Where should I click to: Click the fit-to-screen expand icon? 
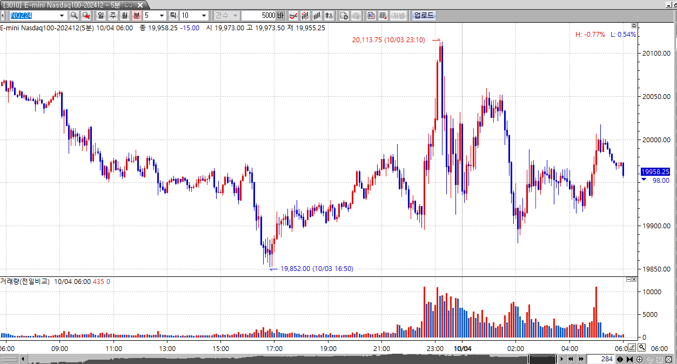[x=659, y=359]
